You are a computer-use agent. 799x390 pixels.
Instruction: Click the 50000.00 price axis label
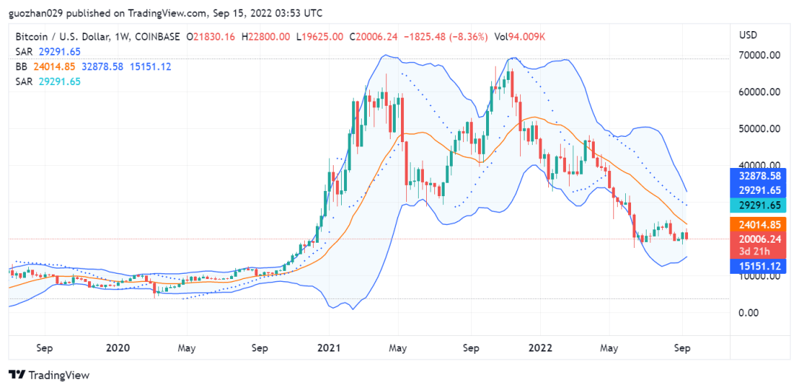760,129
